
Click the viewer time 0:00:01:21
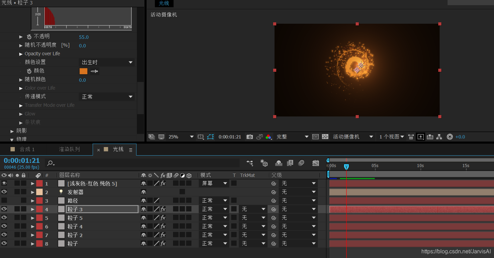tap(230, 137)
